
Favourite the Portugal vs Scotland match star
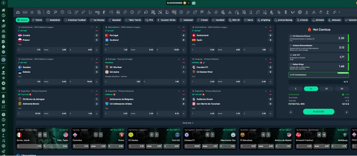pos(183,27)
